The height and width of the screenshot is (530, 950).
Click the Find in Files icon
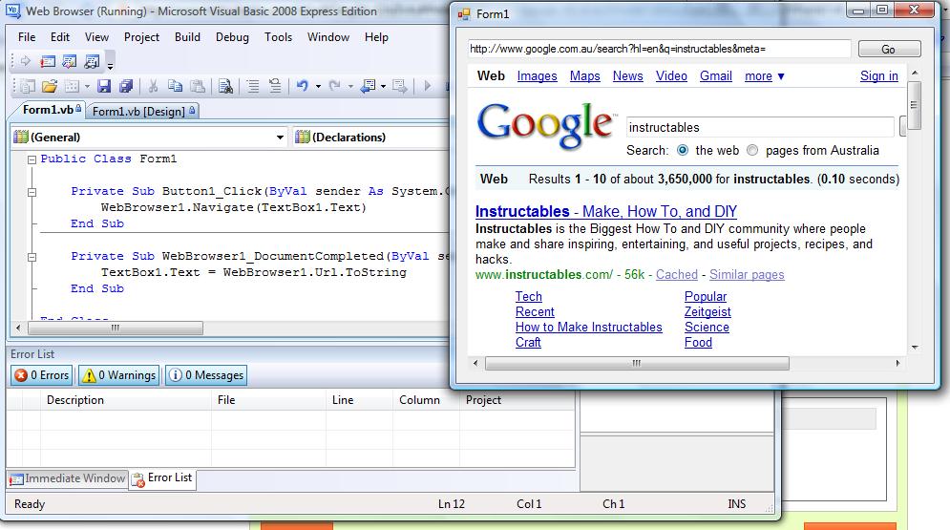coord(225,86)
